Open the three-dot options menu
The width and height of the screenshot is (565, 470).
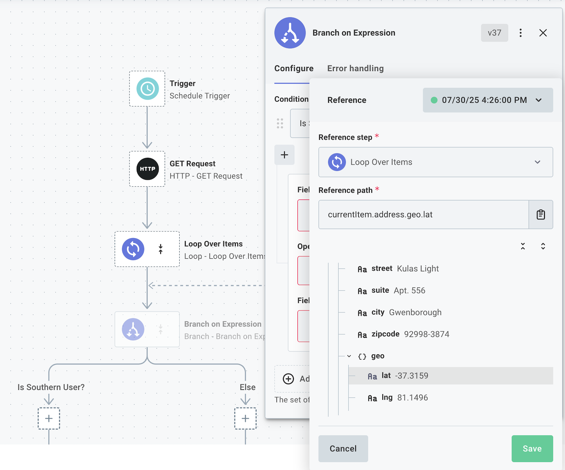click(x=521, y=33)
